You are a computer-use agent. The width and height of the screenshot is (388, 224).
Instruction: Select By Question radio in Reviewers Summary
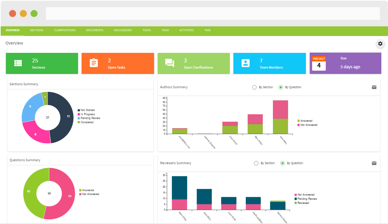(282, 163)
